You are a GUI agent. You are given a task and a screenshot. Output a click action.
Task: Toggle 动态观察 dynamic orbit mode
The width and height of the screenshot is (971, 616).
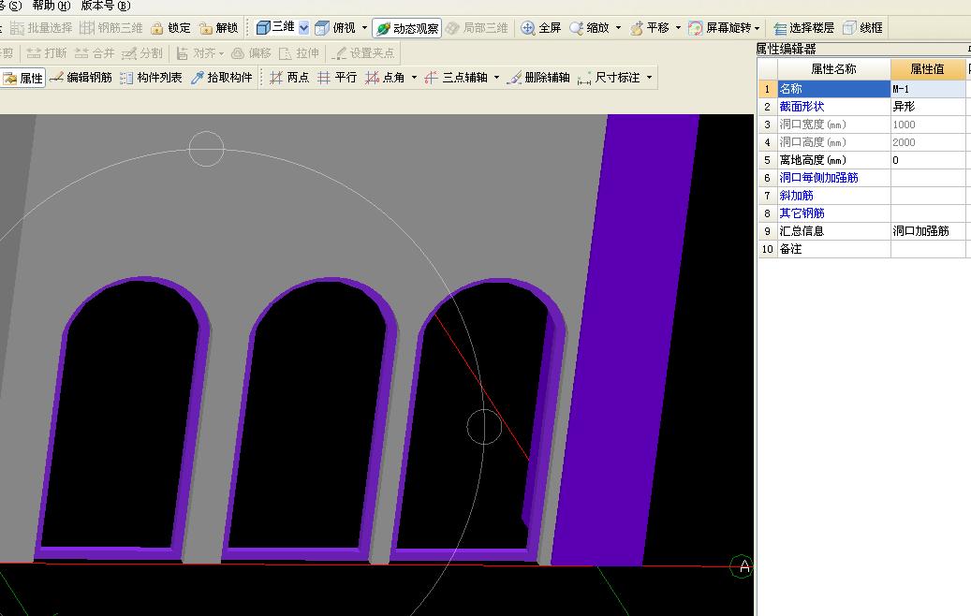407,28
